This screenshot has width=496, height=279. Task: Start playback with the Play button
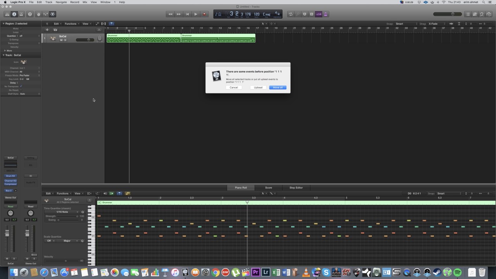[196, 14]
